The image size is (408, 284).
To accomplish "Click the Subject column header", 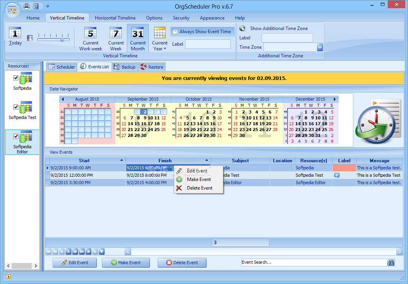I will (x=240, y=161).
